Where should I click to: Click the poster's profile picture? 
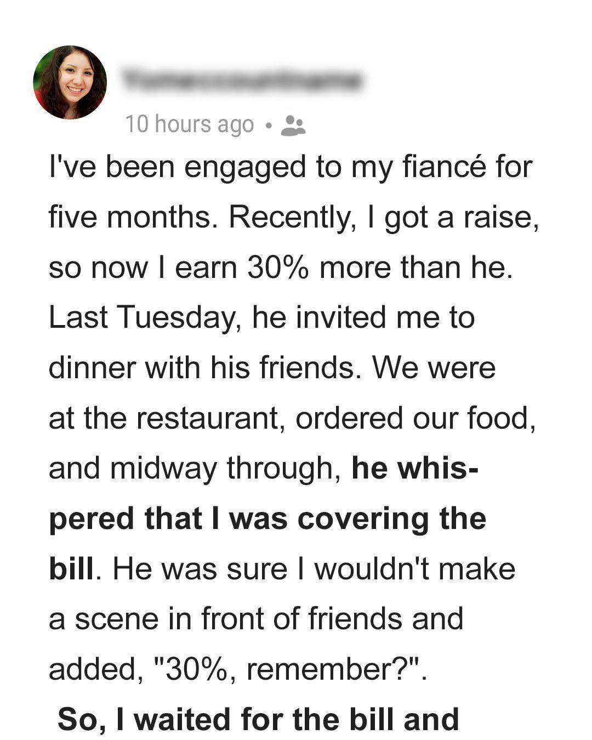pyautogui.click(x=70, y=82)
